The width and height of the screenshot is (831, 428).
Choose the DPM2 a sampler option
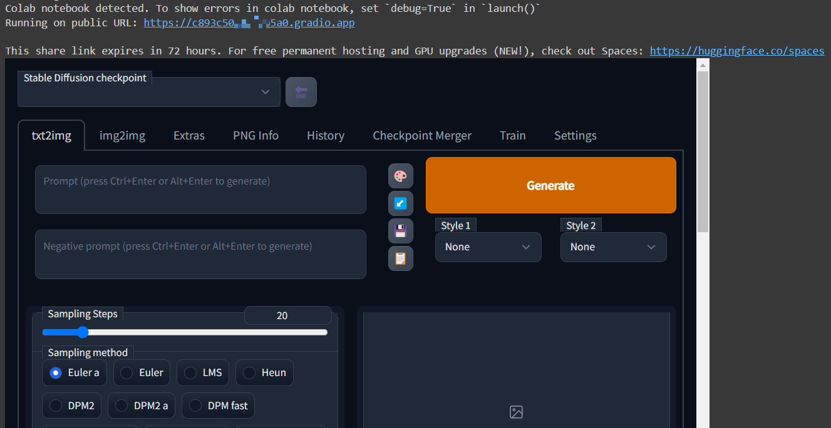(x=142, y=405)
